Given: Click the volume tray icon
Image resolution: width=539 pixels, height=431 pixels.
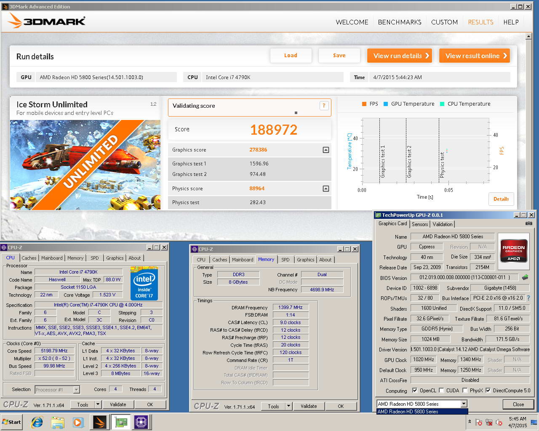Looking at the screenshot, I should pos(499,422).
